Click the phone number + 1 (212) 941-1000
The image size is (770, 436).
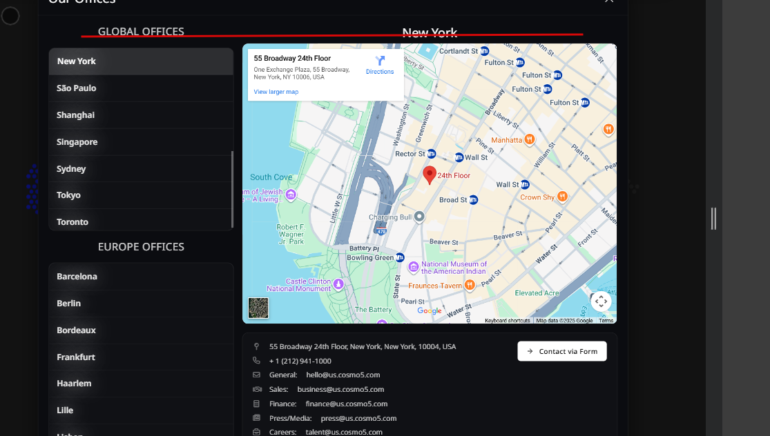point(300,361)
